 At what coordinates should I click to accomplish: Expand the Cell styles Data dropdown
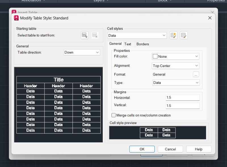(x=137, y=36)
